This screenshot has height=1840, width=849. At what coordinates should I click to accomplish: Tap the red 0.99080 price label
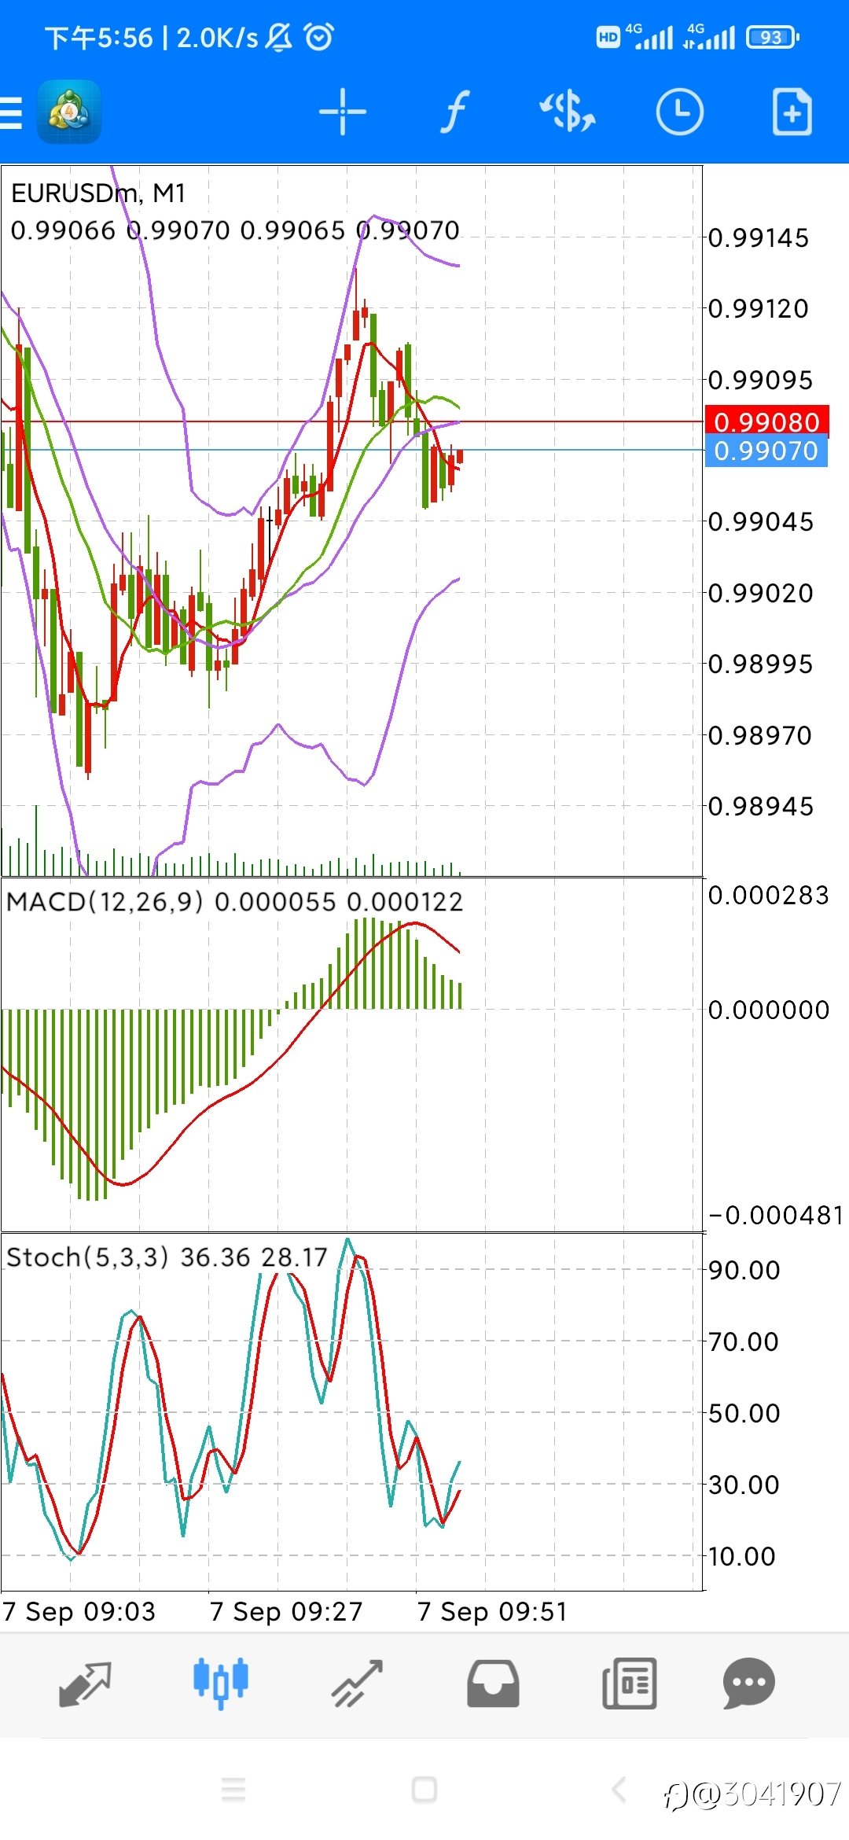pos(766,422)
